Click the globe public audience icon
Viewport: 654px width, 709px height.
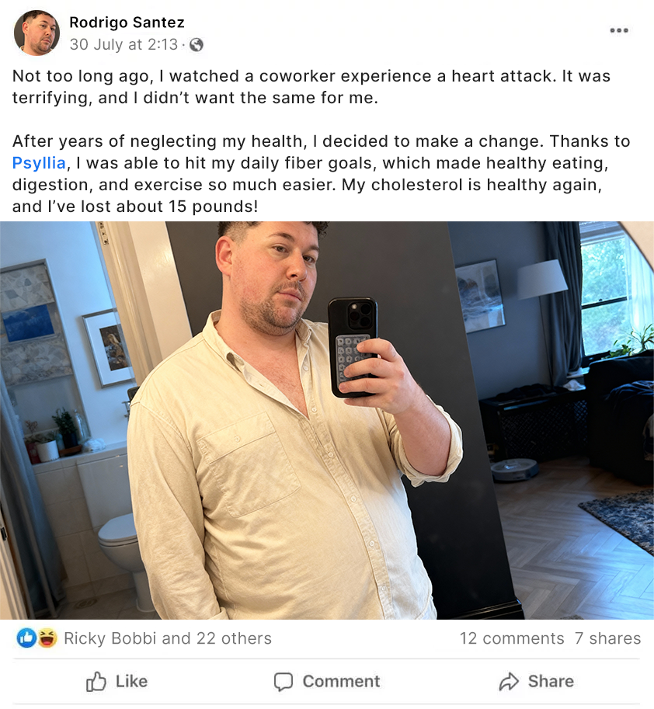[197, 45]
